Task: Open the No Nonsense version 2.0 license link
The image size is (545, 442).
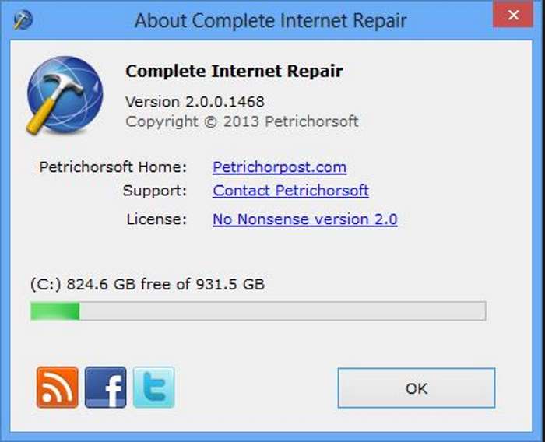Action: (x=305, y=219)
